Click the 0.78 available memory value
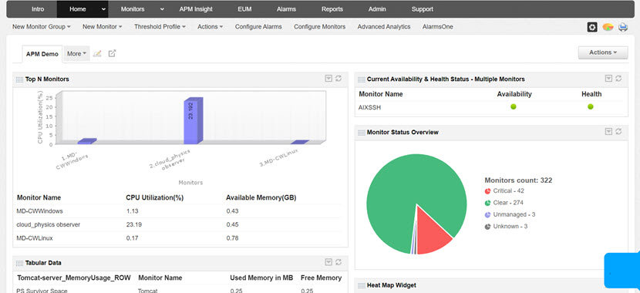Image resolution: width=640 pixels, height=293 pixels. [x=232, y=238]
